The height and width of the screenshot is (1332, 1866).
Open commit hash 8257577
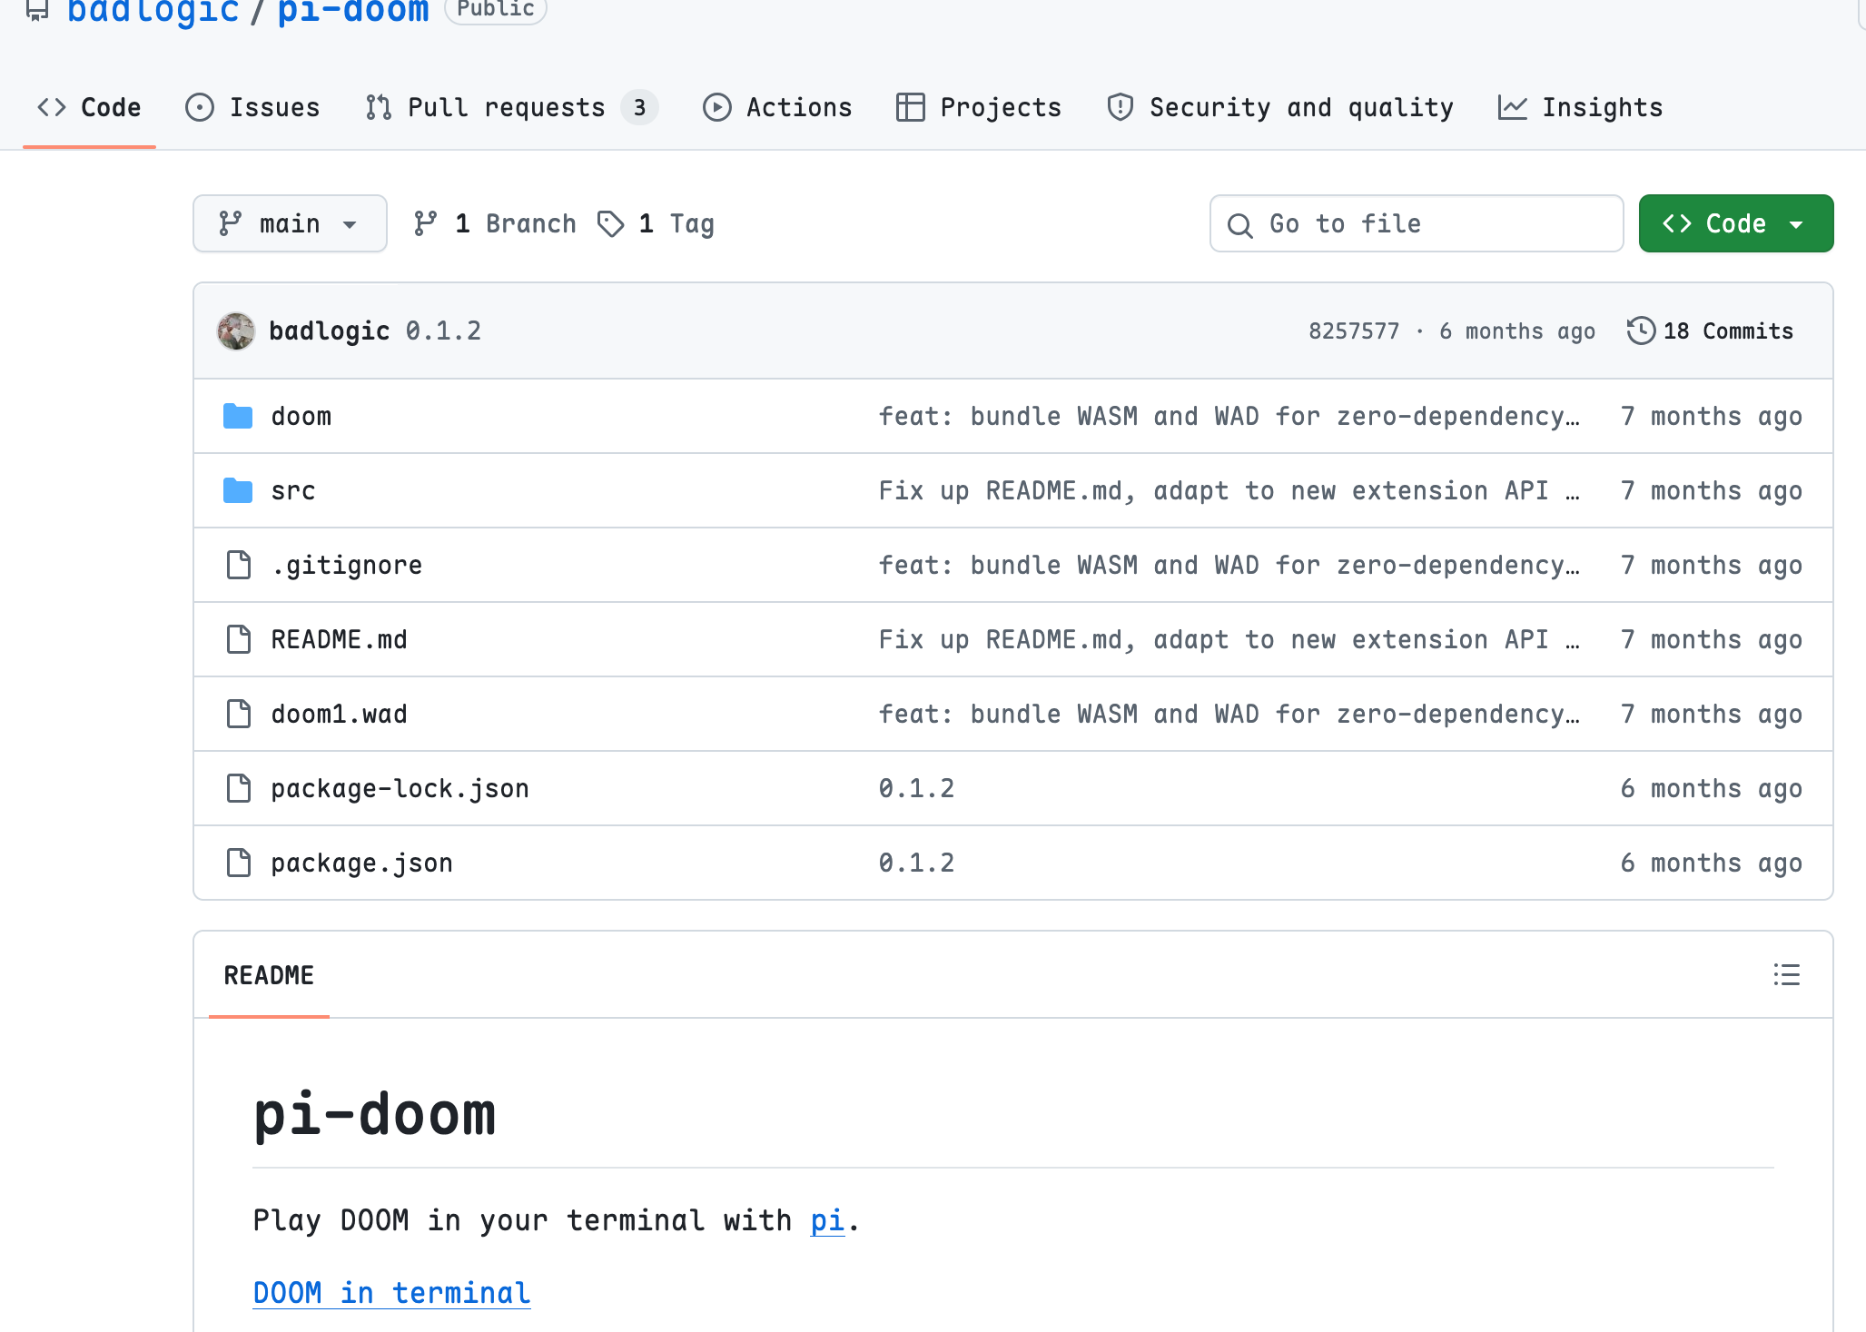(x=1354, y=331)
